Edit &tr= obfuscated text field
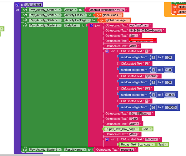The height and width of the screenshot is (156, 186). tap(133, 46)
